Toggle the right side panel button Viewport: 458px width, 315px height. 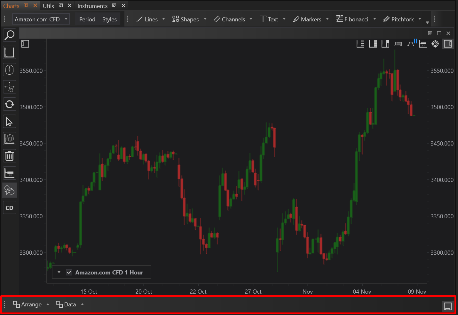click(448, 44)
